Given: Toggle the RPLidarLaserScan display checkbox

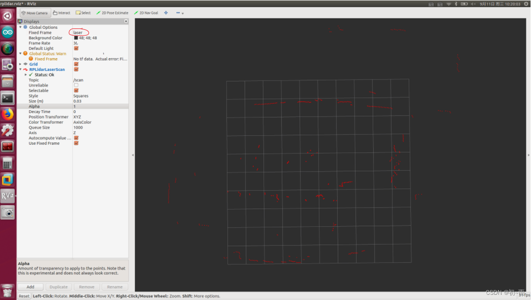Looking at the screenshot, I should click(x=76, y=70).
